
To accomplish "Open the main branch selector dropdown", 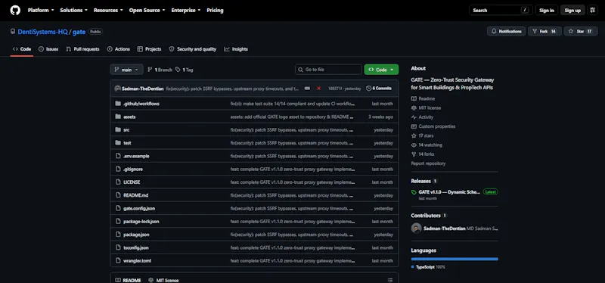I will click(126, 70).
